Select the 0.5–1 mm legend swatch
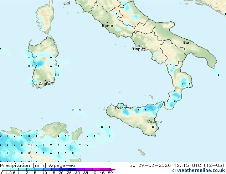 coord(14,169)
